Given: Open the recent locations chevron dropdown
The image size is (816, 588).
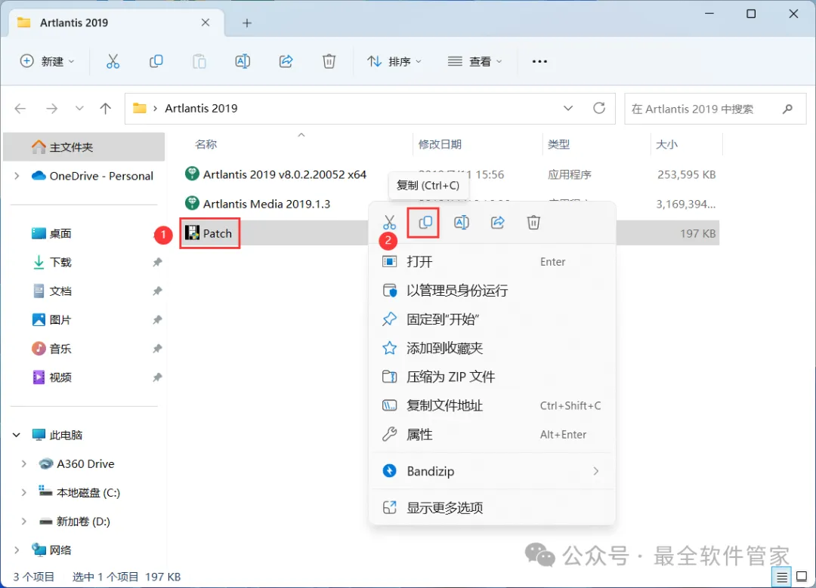Looking at the screenshot, I should click(x=79, y=108).
